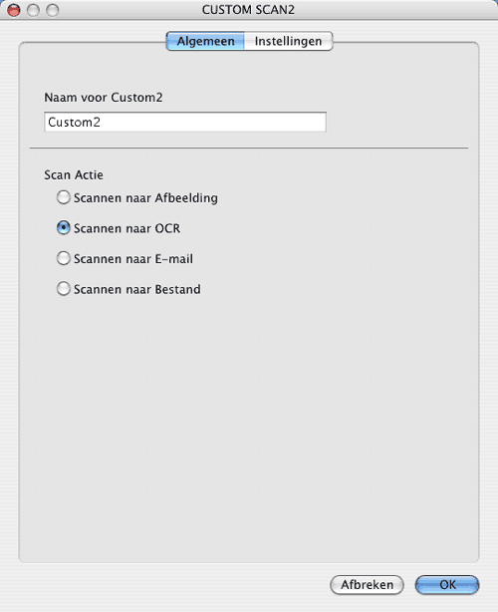This screenshot has width=498, height=612.
Task: Place cursor on the Custom2 text
Action: pyautogui.click(x=74, y=123)
